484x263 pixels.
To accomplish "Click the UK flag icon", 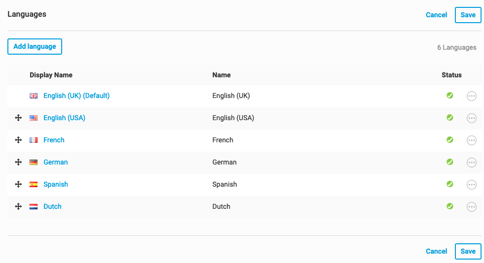I will (x=34, y=96).
